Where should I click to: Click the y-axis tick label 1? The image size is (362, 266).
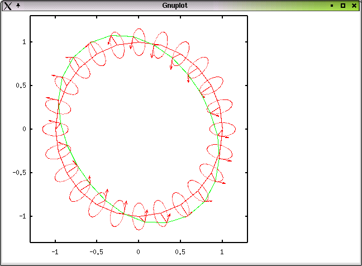(x=23, y=42)
